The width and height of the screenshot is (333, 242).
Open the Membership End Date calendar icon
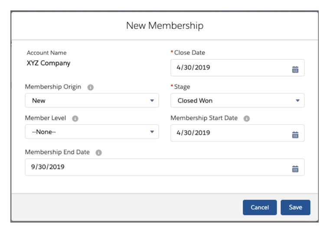pyautogui.click(x=295, y=169)
